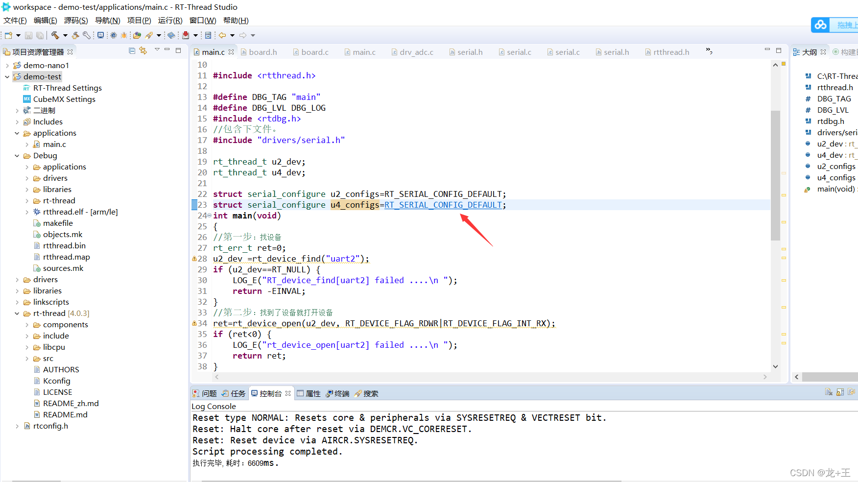Open the terminal monitor icon in the toolbar

click(x=100, y=35)
